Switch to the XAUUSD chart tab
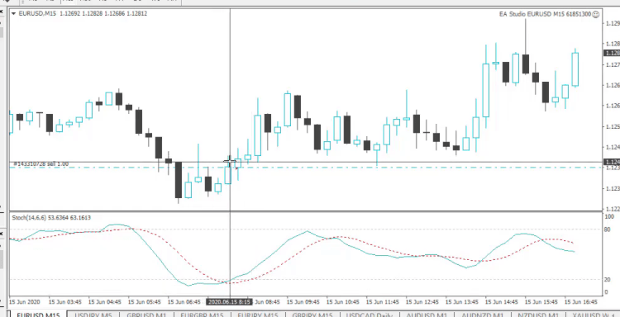This screenshot has width=620, height=317. pos(593,315)
